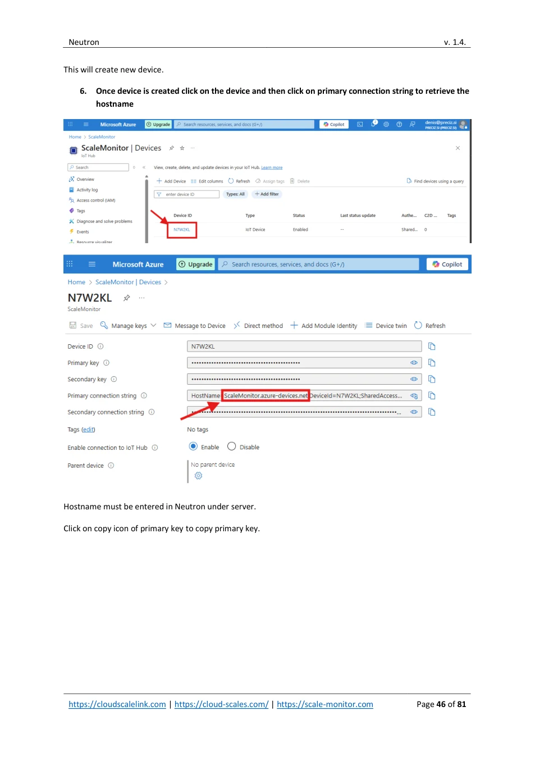Pin the N7W2KL device page
Image resolution: width=535 pixels, height=757 pixels.
coord(127,298)
